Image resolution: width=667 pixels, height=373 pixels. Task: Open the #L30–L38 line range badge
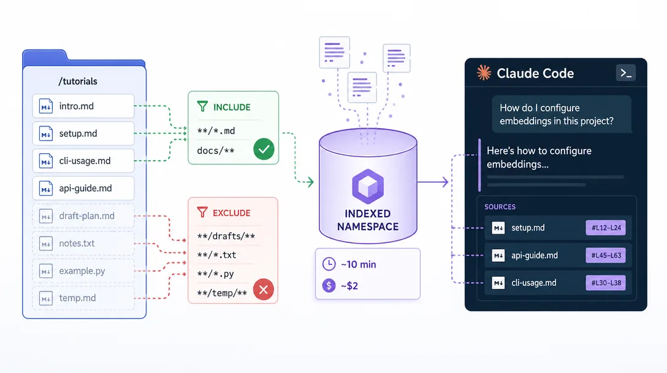coord(606,283)
